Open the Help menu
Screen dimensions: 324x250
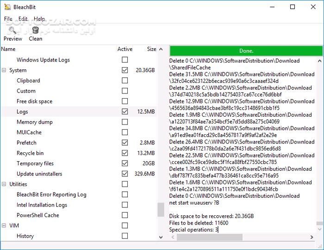(x=39, y=19)
